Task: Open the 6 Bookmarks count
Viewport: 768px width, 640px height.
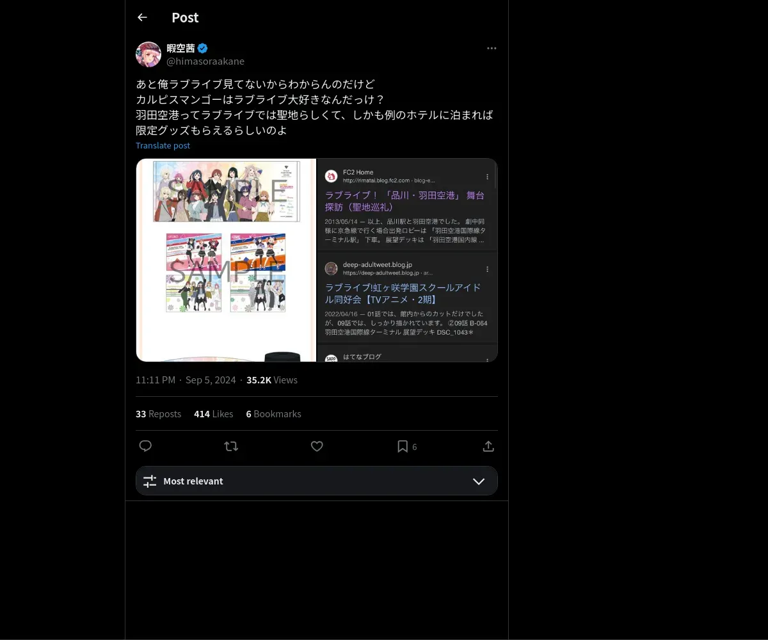Action: (x=273, y=413)
